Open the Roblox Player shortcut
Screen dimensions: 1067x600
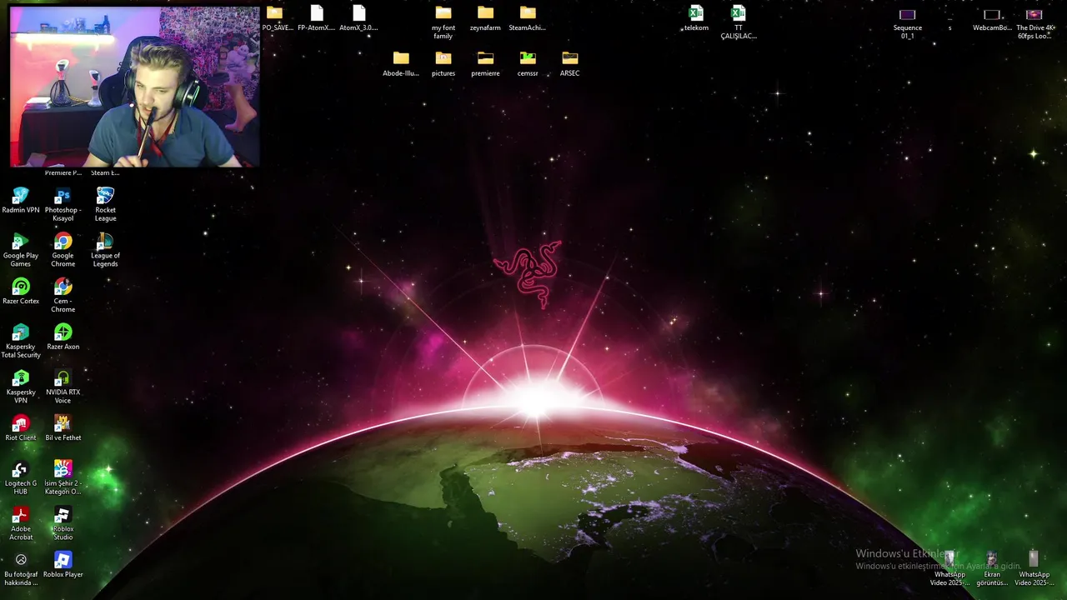[63, 565]
